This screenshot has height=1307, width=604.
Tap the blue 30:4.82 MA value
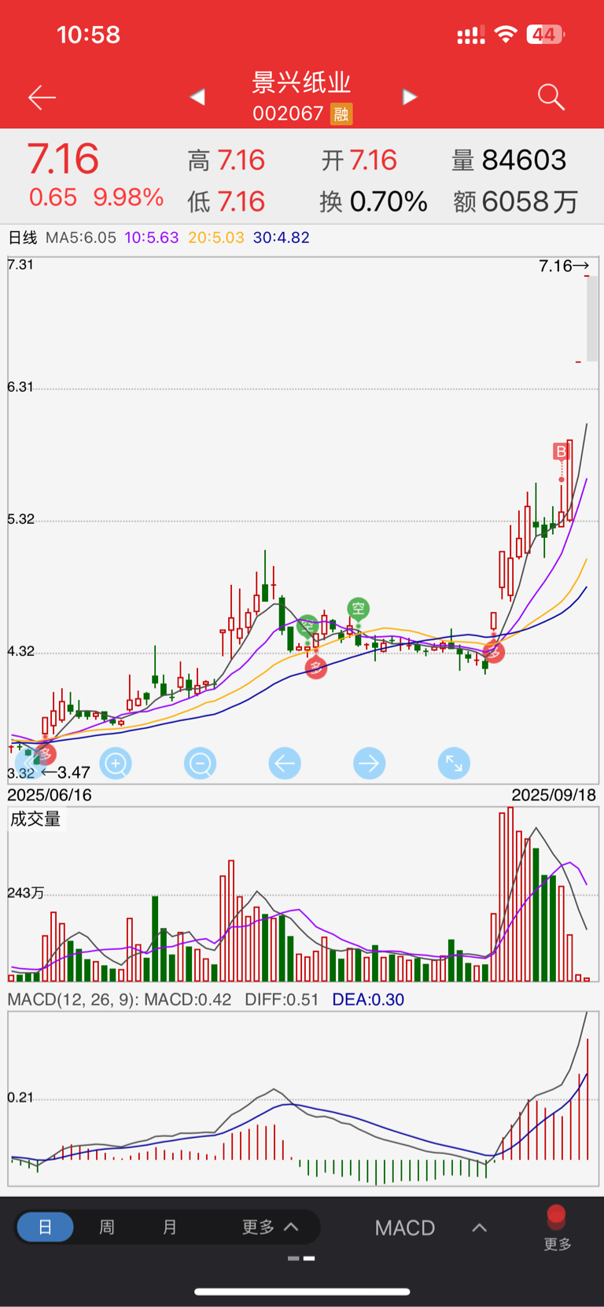[x=281, y=237]
